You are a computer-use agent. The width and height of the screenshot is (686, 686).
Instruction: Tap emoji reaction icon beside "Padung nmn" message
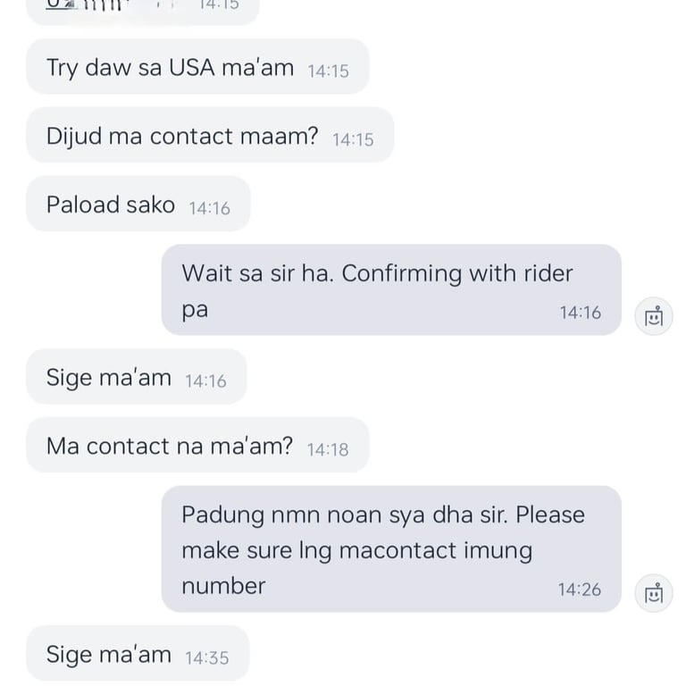(654, 592)
